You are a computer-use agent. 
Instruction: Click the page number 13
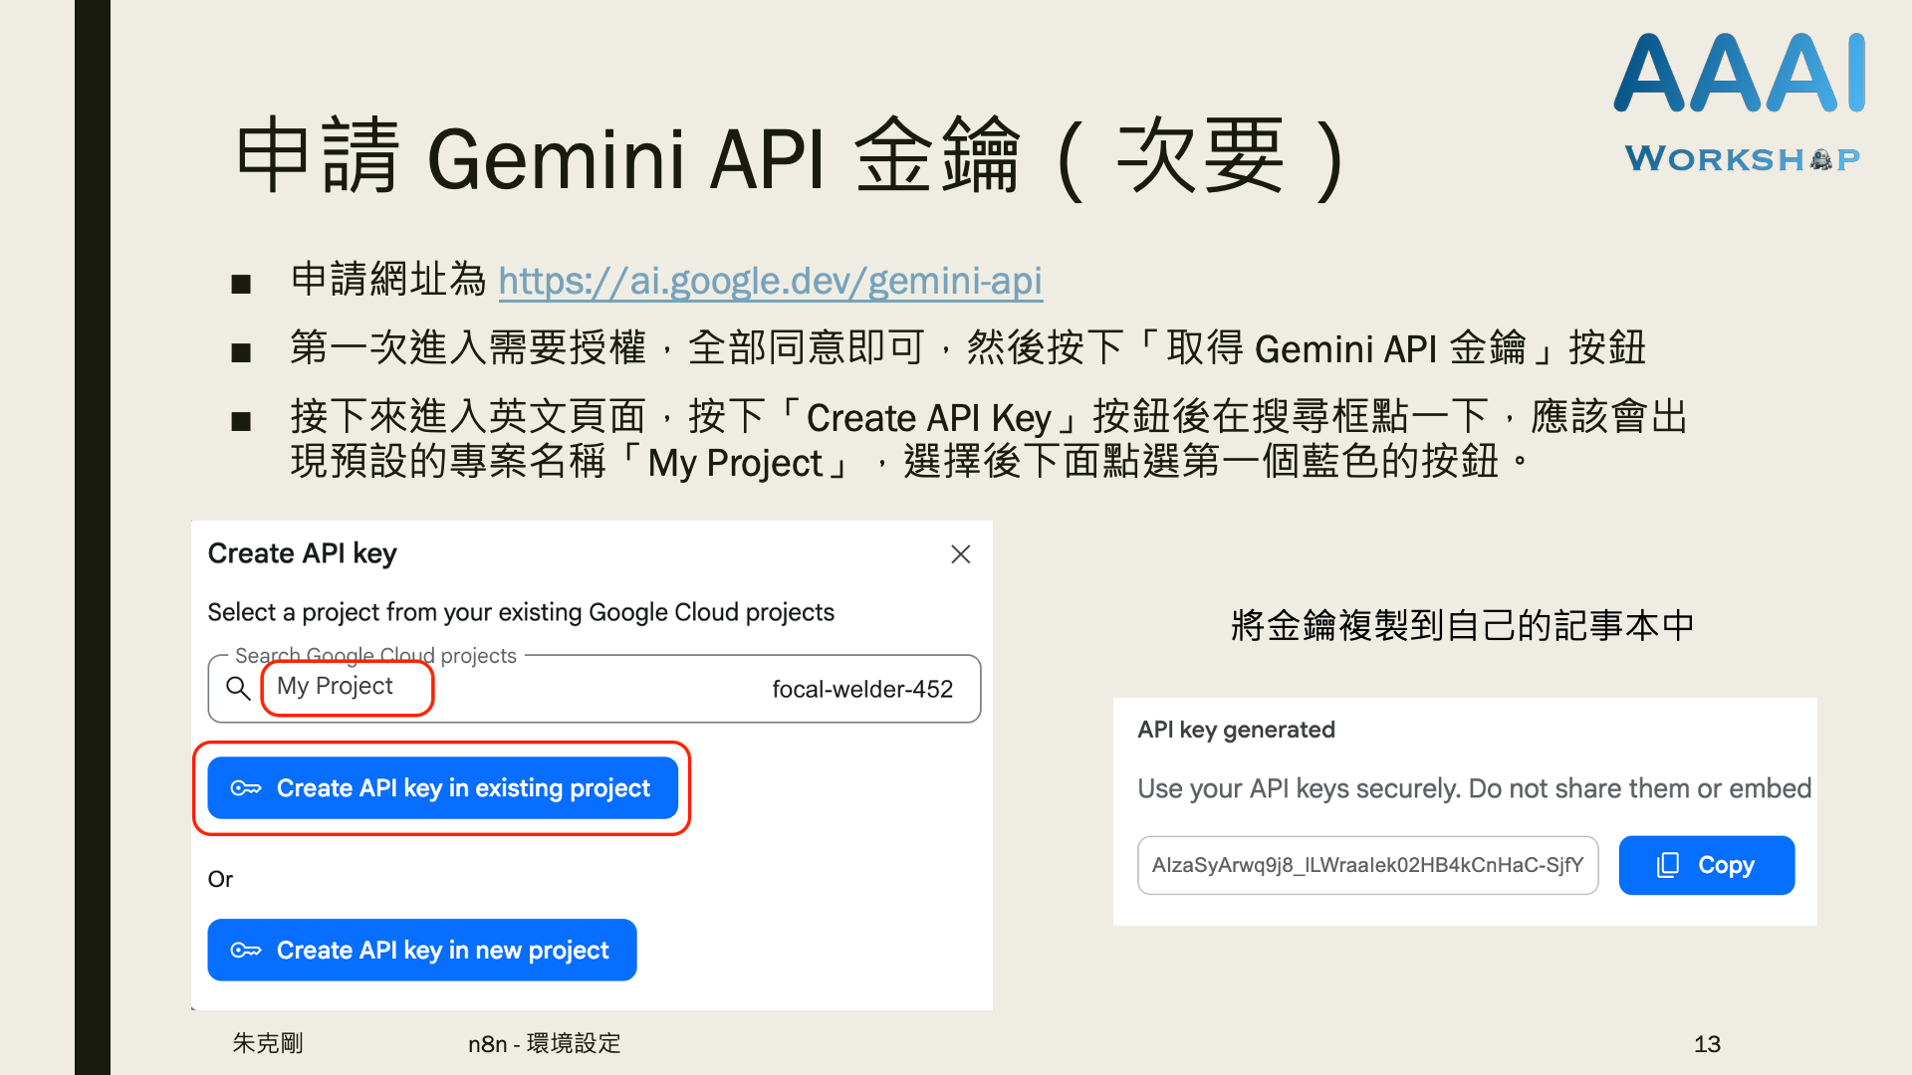click(1707, 1043)
